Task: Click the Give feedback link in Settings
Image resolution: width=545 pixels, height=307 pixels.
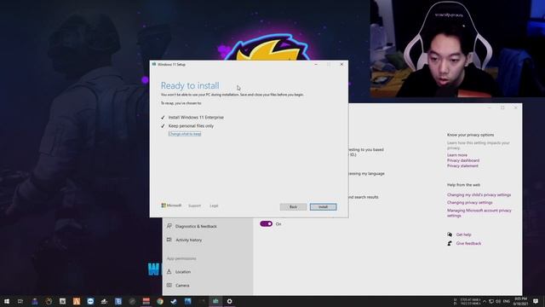Action: click(468, 243)
